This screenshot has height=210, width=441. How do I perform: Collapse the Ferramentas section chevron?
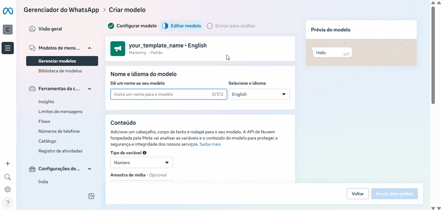pyautogui.click(x=89, y=89)
